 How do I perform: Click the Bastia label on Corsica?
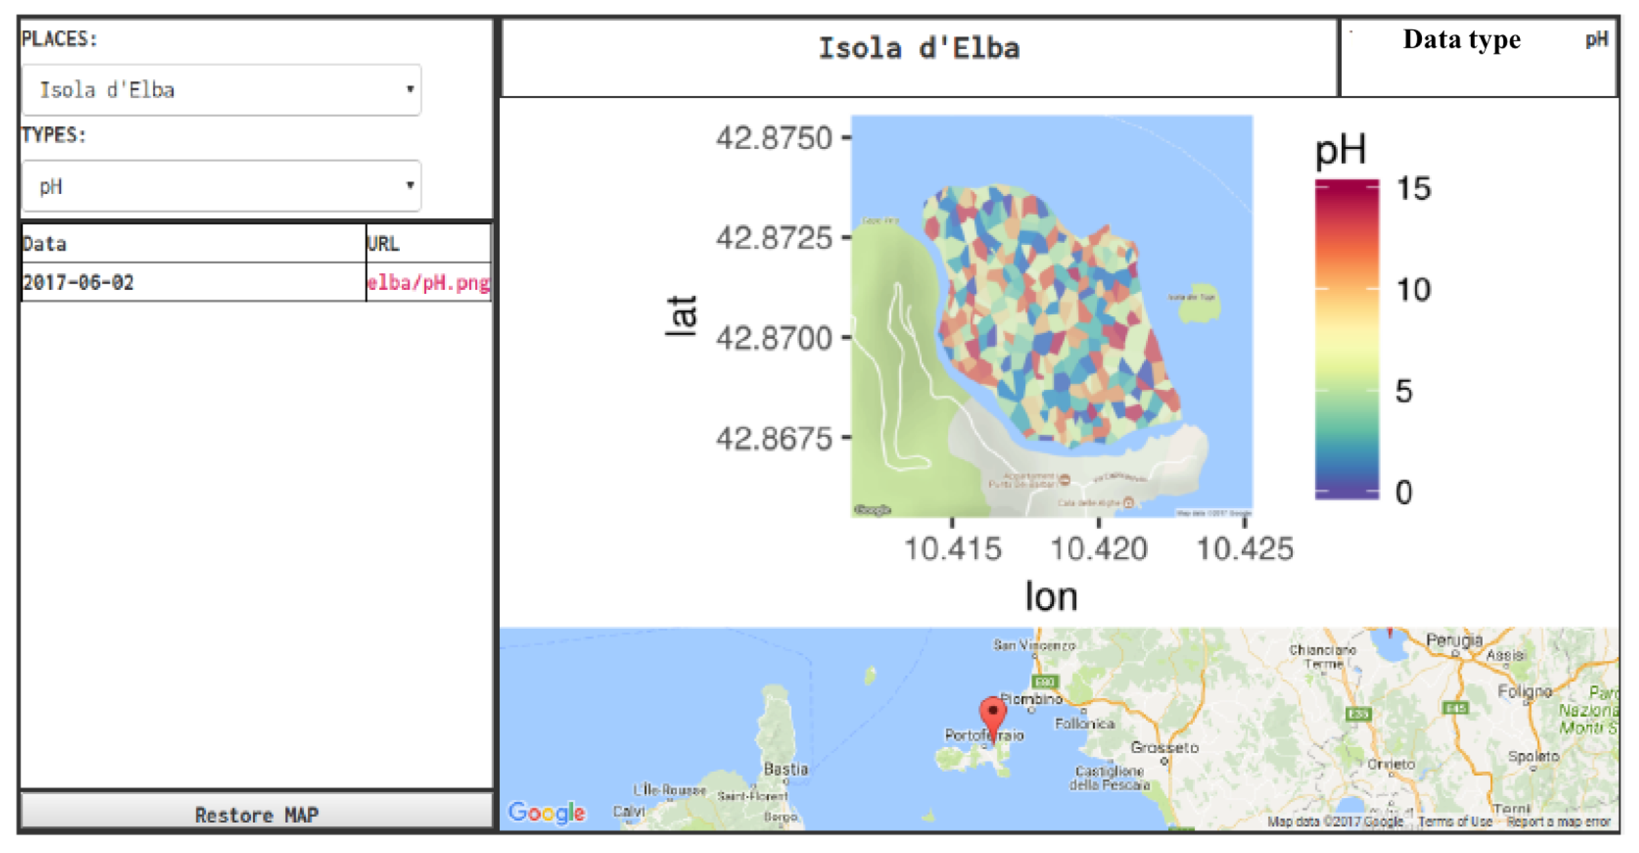786,769
